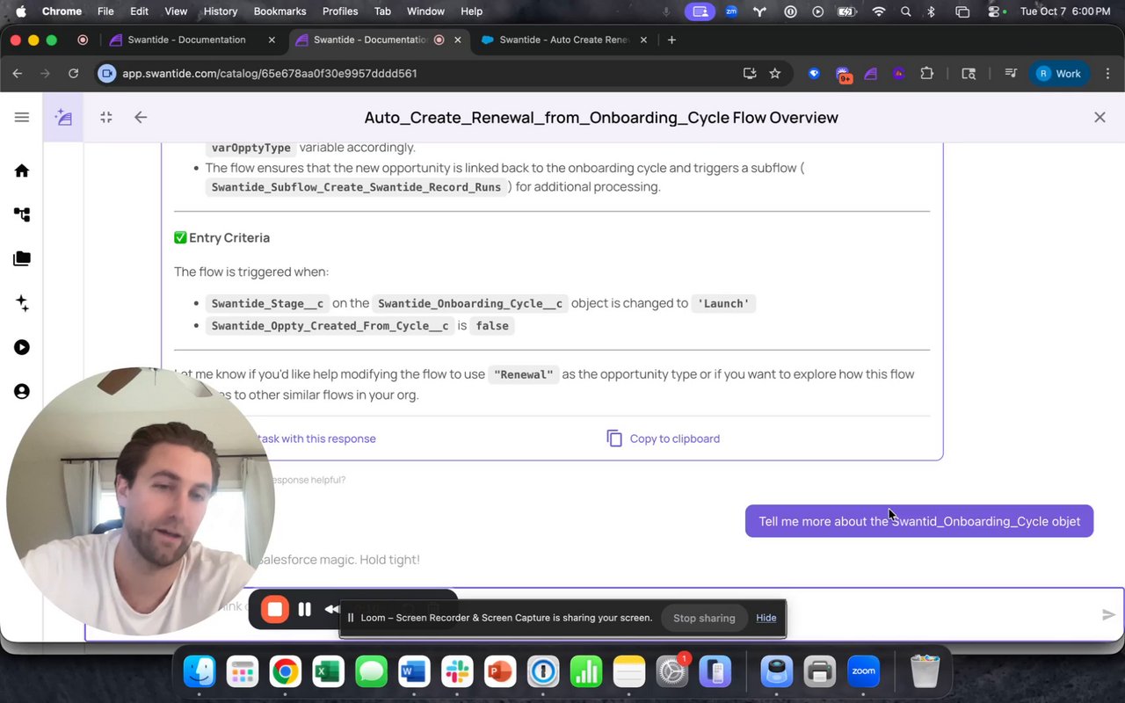Viewport: 1125px width, 703px height.
Task: Open Control Center in menu bar
Action: [995, 11]
